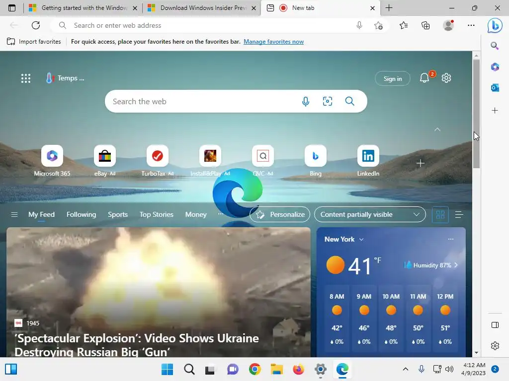Open the Spectacular Explosion news story
This screenshot has height=381, width=509.
pos(159,292)
